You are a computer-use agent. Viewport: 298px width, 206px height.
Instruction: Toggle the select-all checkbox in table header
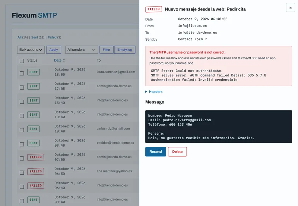tap(22, 61)
